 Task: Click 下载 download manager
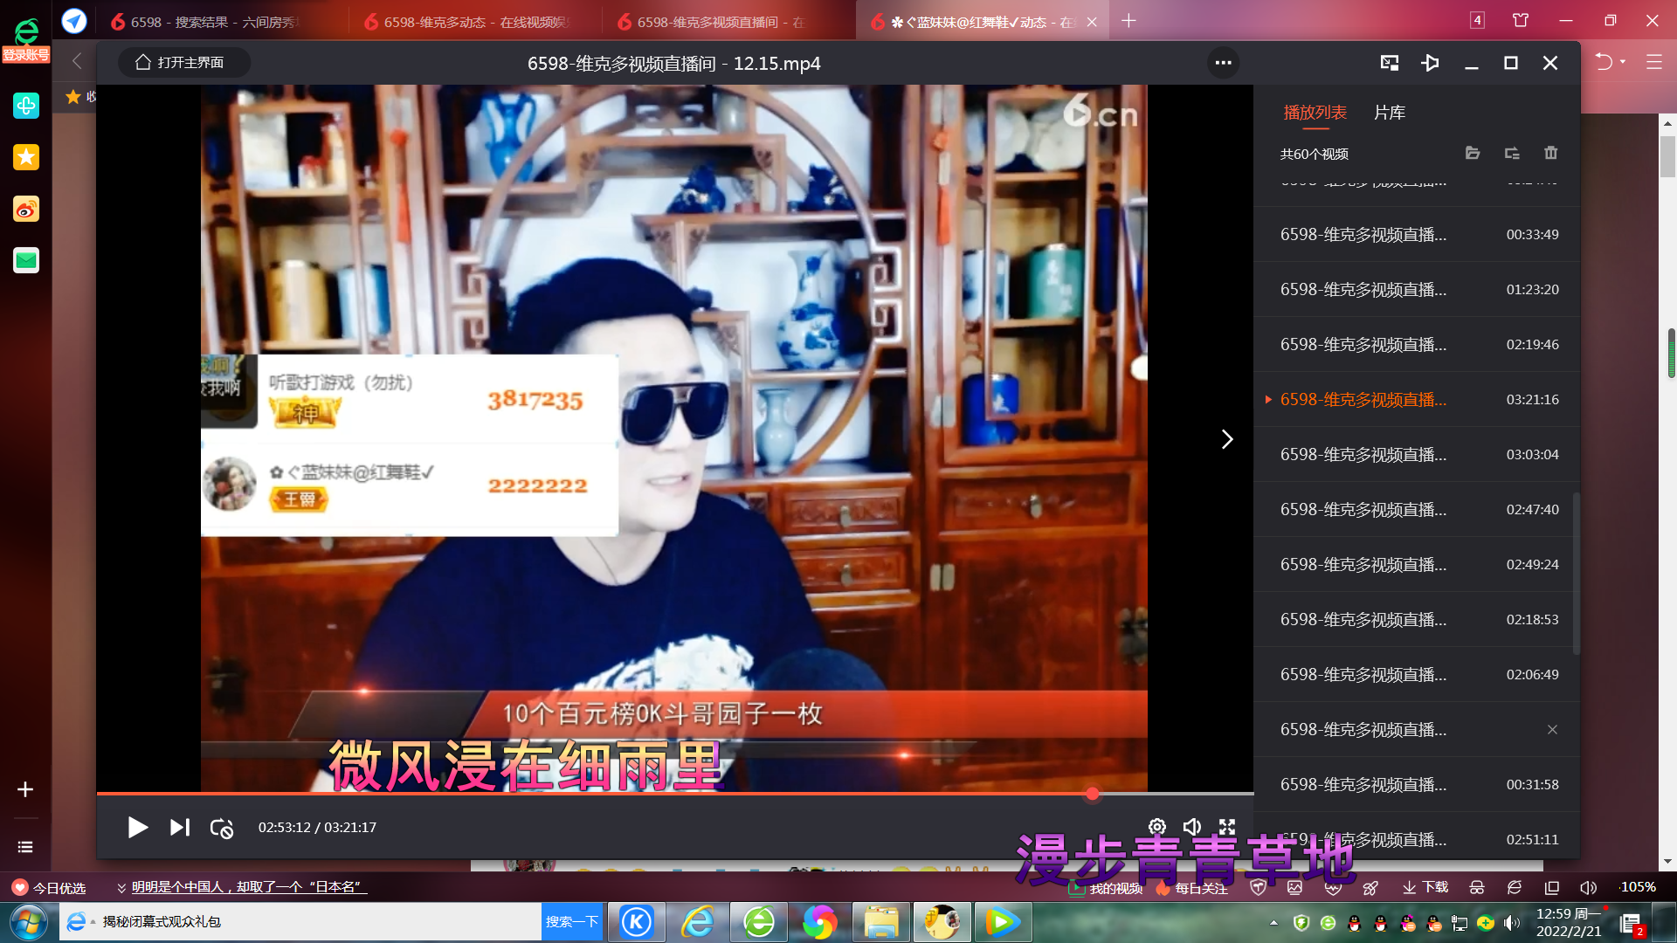(x=1425, y=887)
